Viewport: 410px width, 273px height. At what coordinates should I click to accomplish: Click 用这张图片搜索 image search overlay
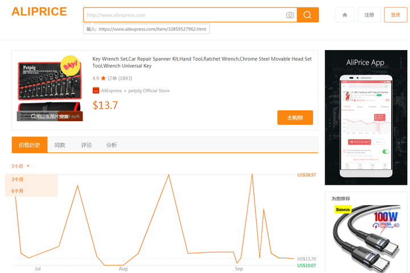50,116
